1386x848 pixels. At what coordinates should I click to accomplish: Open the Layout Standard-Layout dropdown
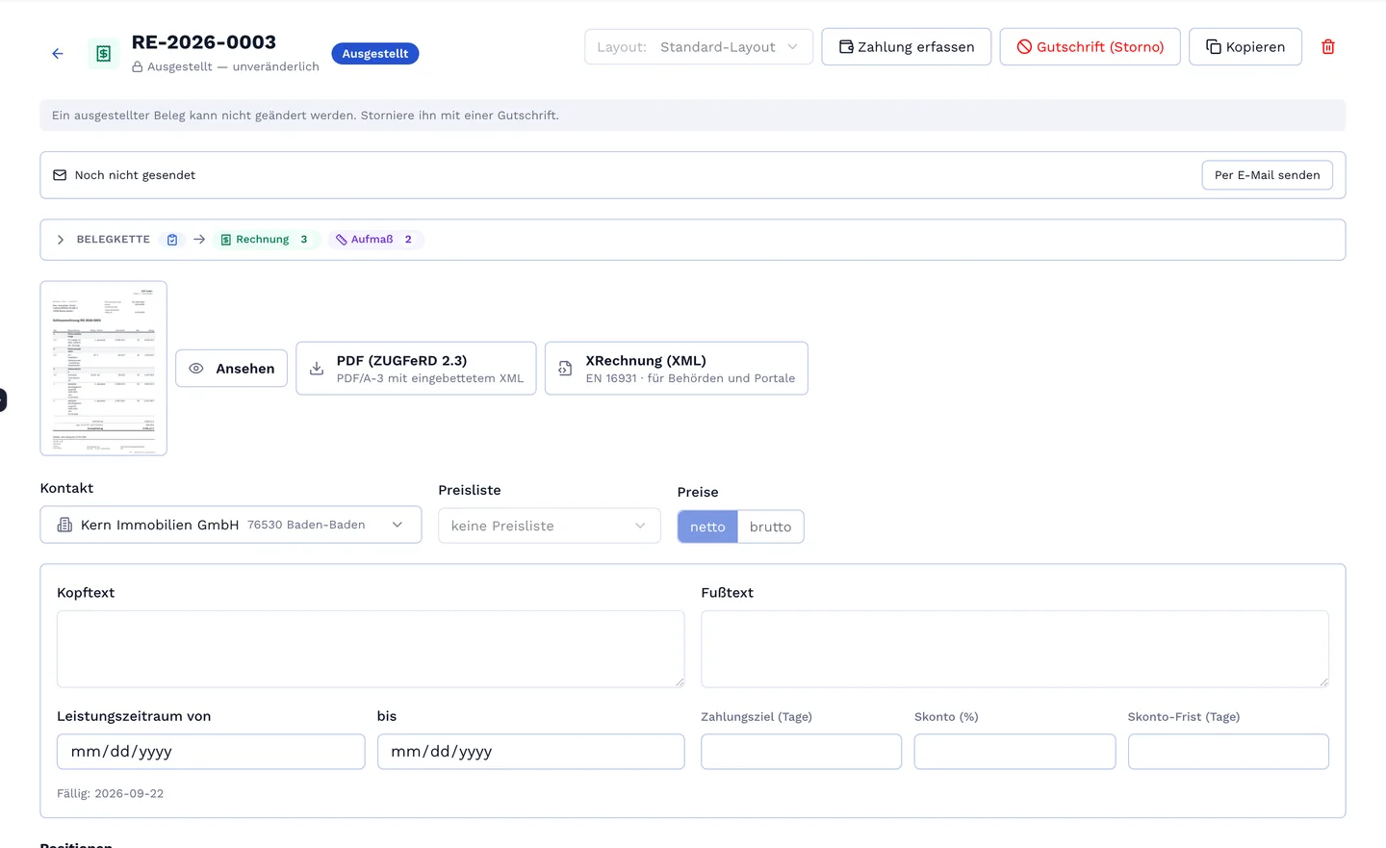699,47
